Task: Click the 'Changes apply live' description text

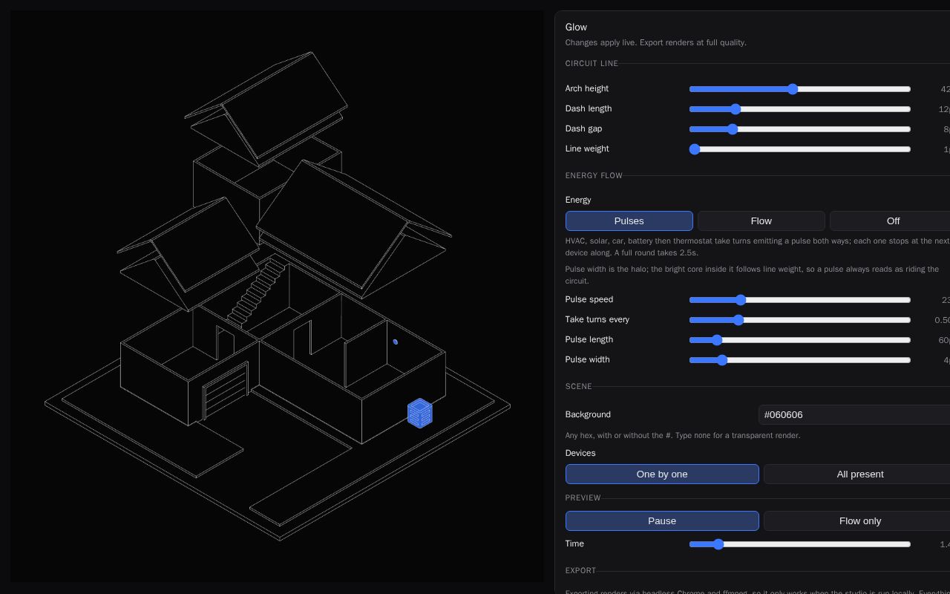Action: [656, 43]
